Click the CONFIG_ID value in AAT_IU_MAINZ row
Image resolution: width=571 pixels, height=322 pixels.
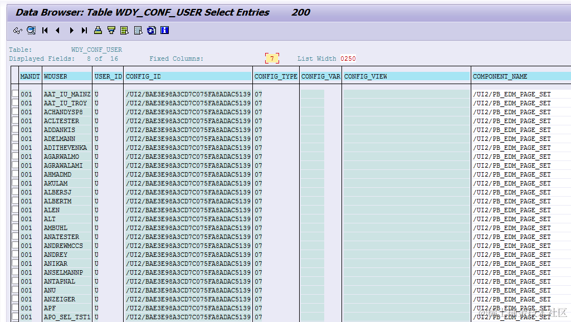click(x=188, y=94)
